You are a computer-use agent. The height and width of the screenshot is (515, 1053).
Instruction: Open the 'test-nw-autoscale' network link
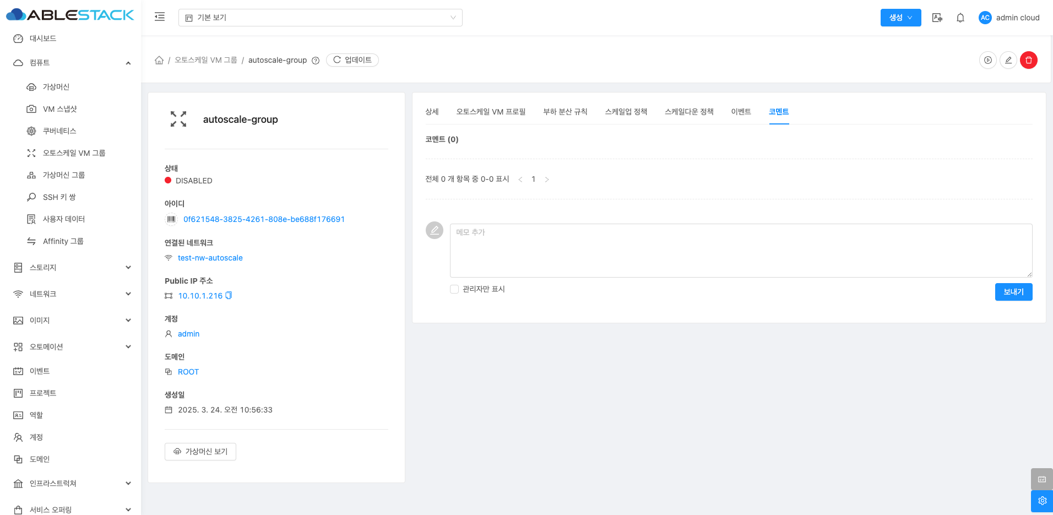210,258
